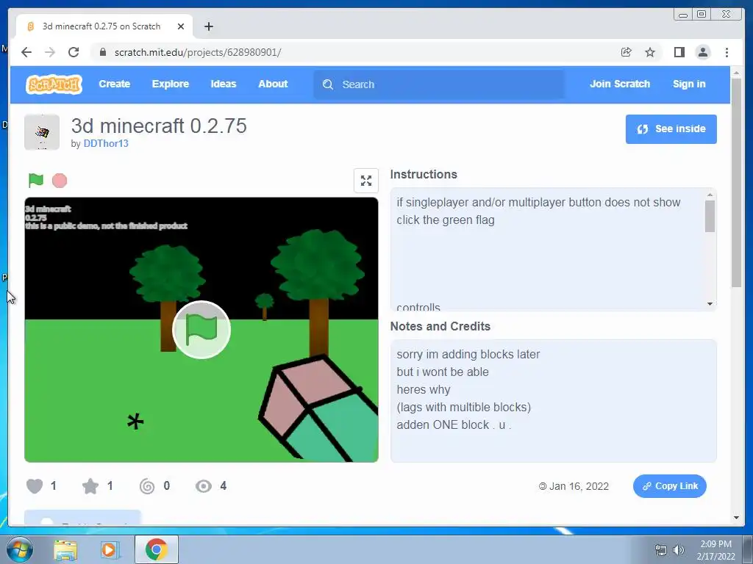This screenshot has height=564, width=753.
Task: Click the instructions box scrollbar thumb
Action: coord(710,216)
